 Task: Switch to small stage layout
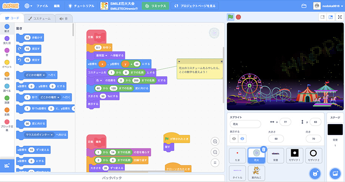coord(323,17)
